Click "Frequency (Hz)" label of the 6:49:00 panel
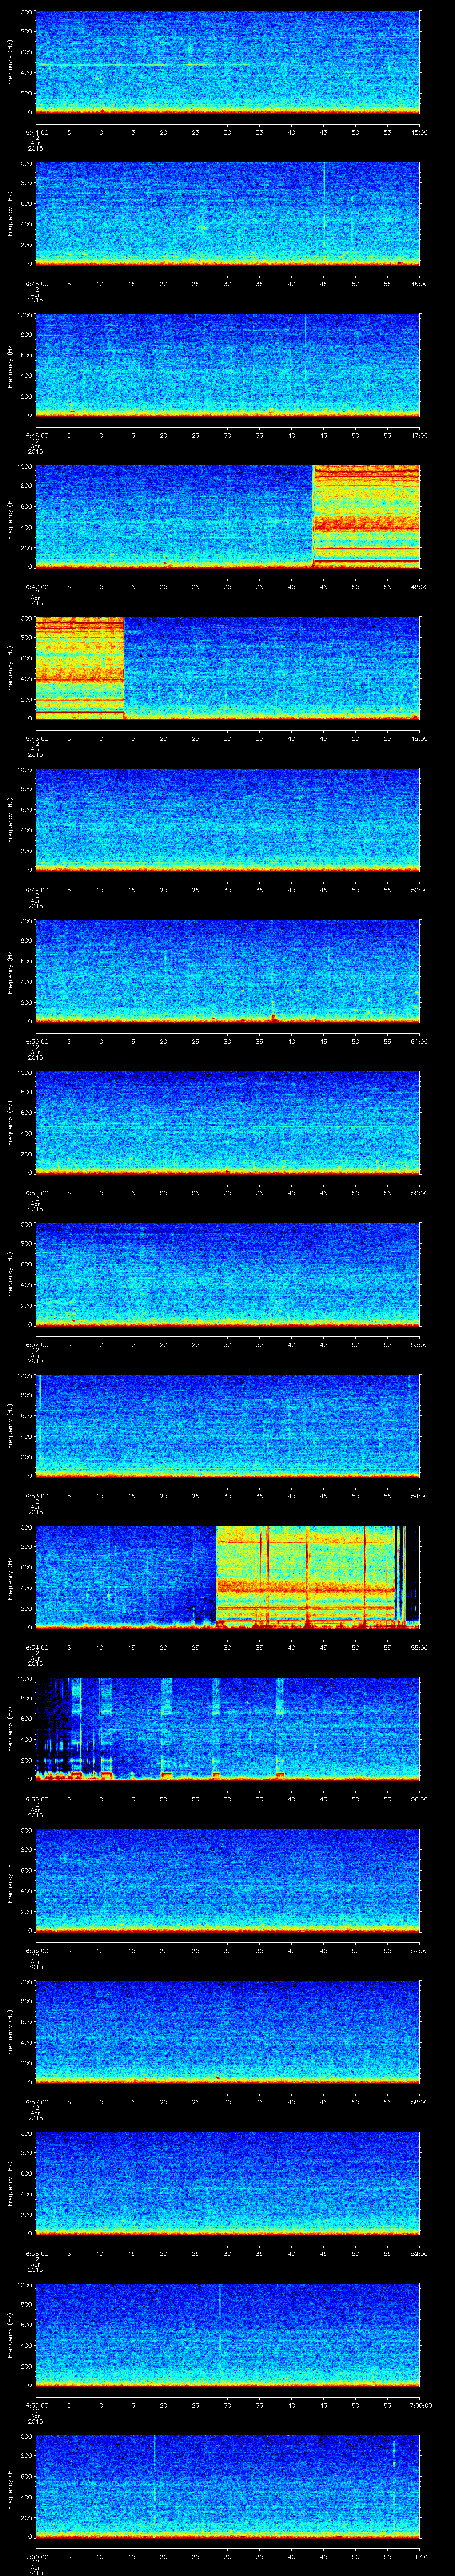Screen dimensions: 455x2576 coord(10,820)
